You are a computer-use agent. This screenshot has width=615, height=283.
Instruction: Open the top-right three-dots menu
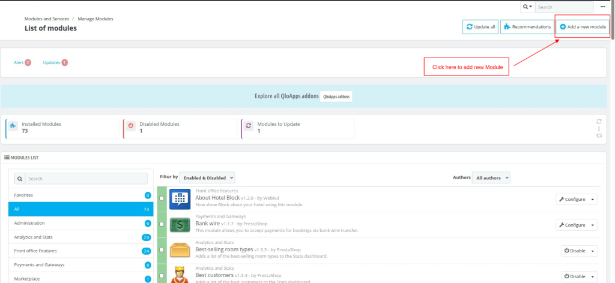(602, 7)
